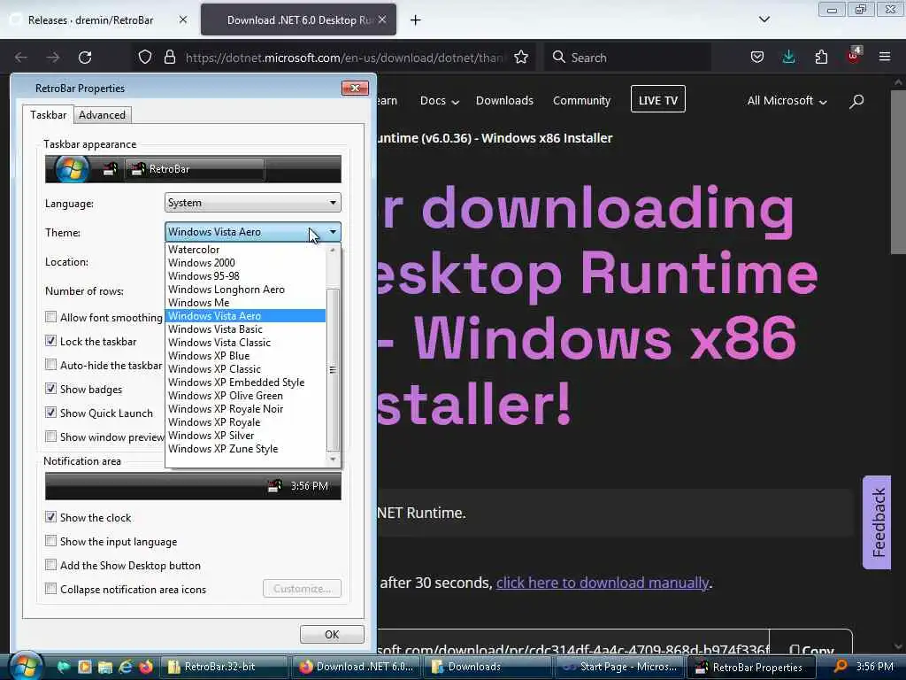Uncheck Show Quick Launch
Viewport: 906px width, 680px height.
tap(50, 413)
